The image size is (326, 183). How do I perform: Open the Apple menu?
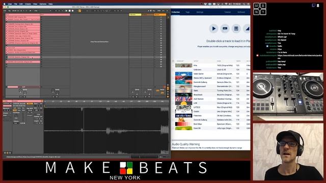coord(5,4)
